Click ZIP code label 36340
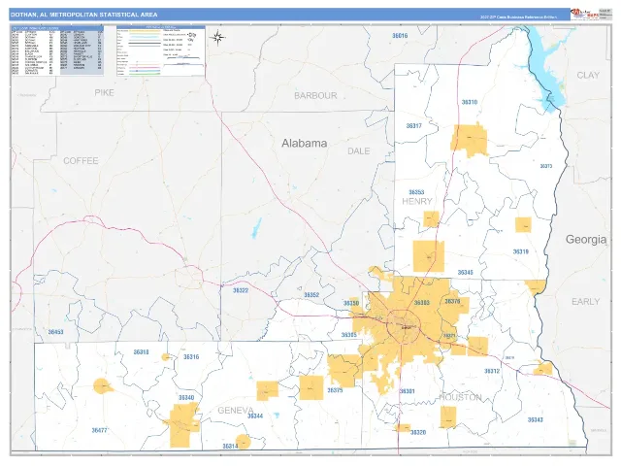This screenshot has width=621, height=466. (186, 398)
